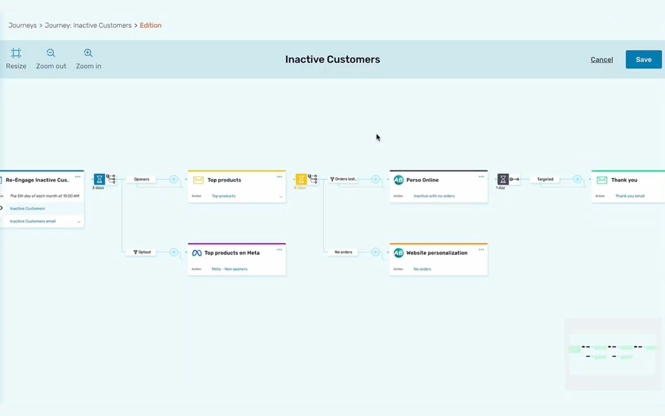Select the Top products on Meta title
The image size is (665, 416).
pos(232,253)
